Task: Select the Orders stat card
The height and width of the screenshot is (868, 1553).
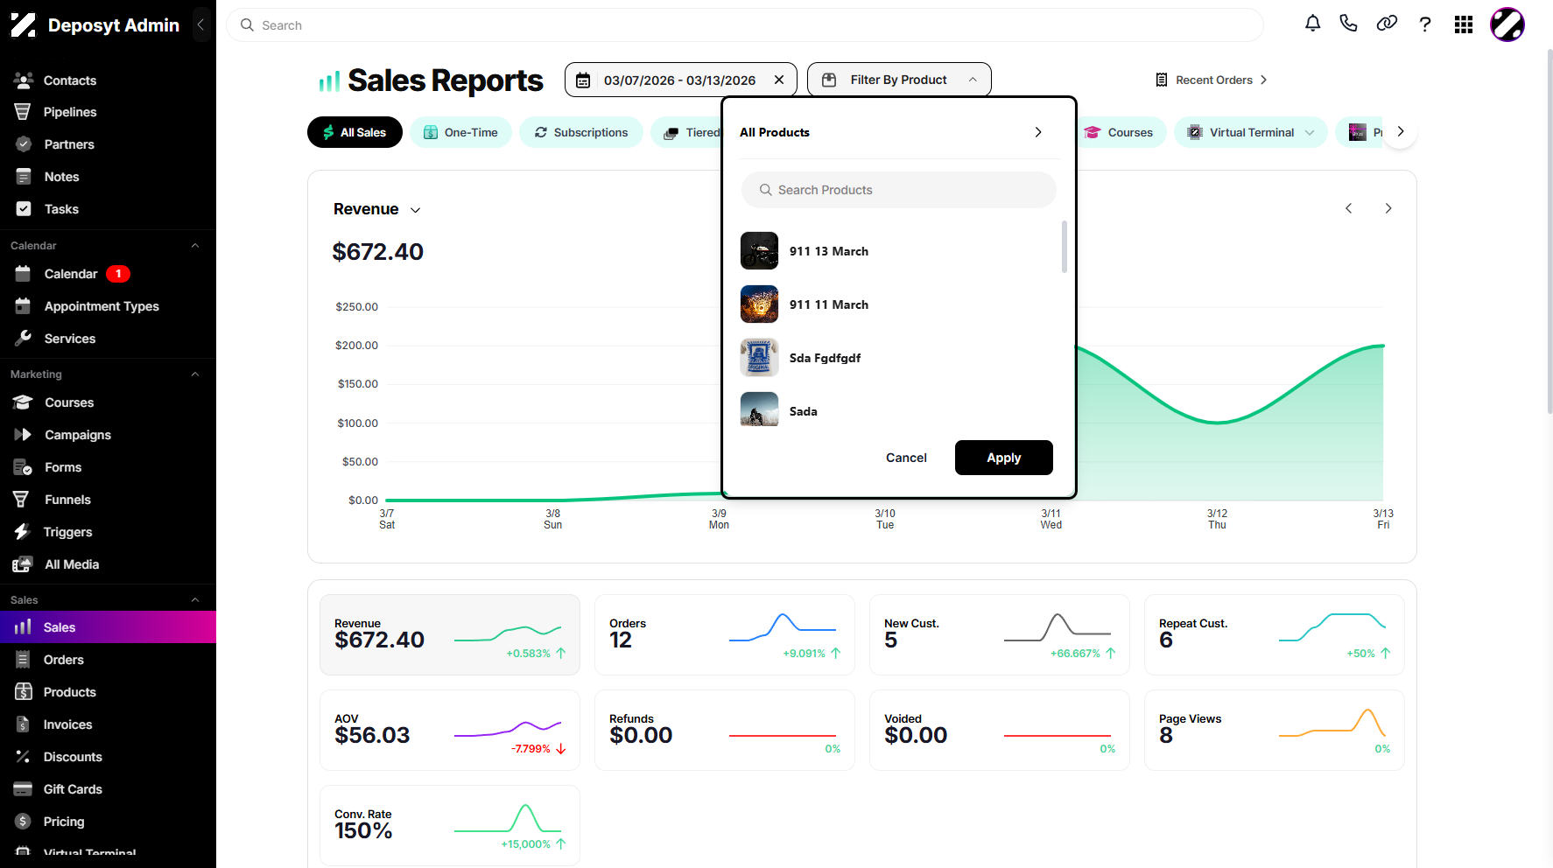Action: pos(725,634)
